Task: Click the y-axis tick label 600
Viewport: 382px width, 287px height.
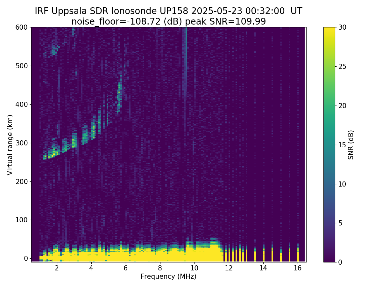Action: (22, 27)
